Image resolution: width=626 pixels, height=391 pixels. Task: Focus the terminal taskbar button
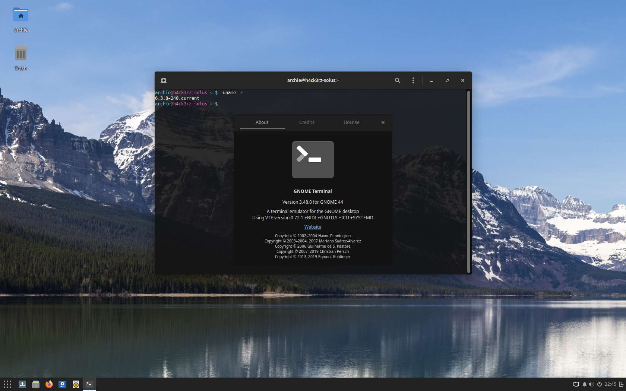89,384
